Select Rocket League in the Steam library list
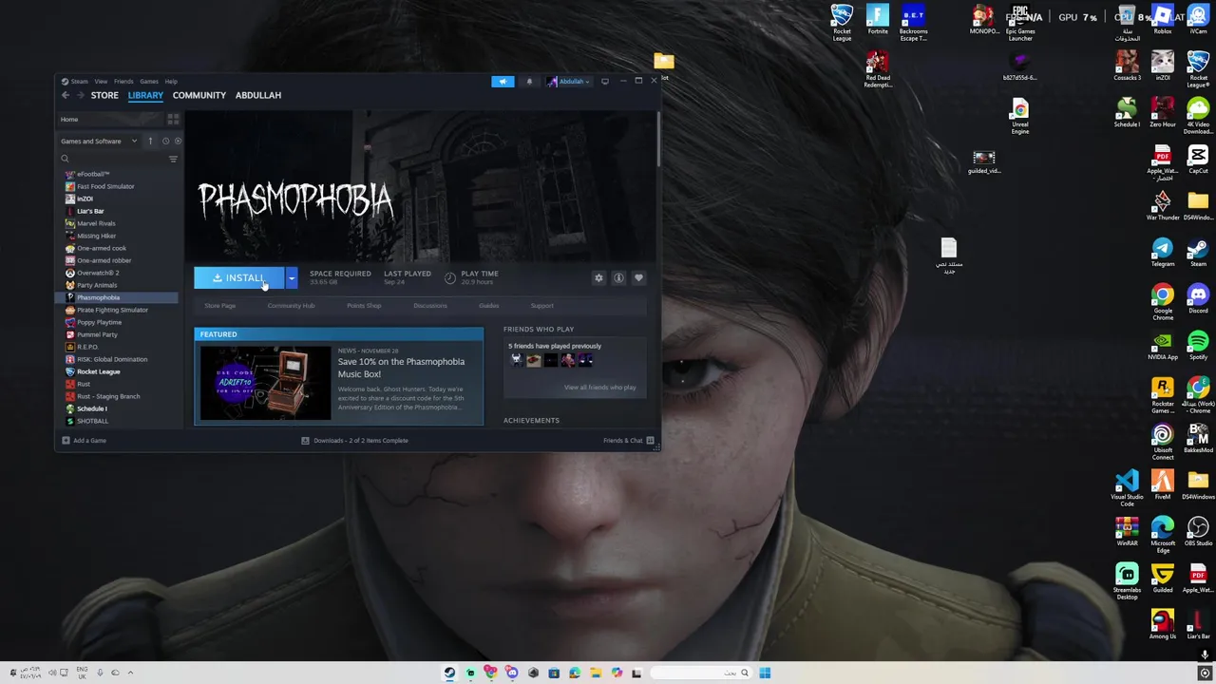Image resolution: width=1216 pixels, height=684 pixels. (98, 371)
